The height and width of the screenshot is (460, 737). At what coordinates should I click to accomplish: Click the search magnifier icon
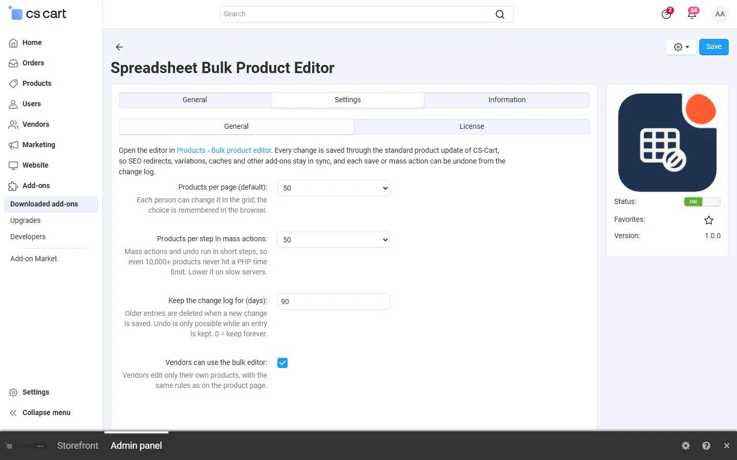click(x=500, y=14)
